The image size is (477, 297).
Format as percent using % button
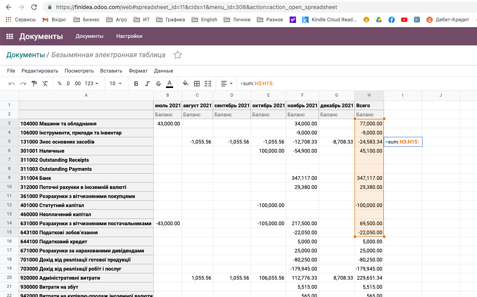point(60,84)
